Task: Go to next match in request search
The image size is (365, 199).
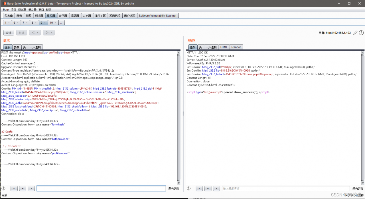Action: pos(31,188)
